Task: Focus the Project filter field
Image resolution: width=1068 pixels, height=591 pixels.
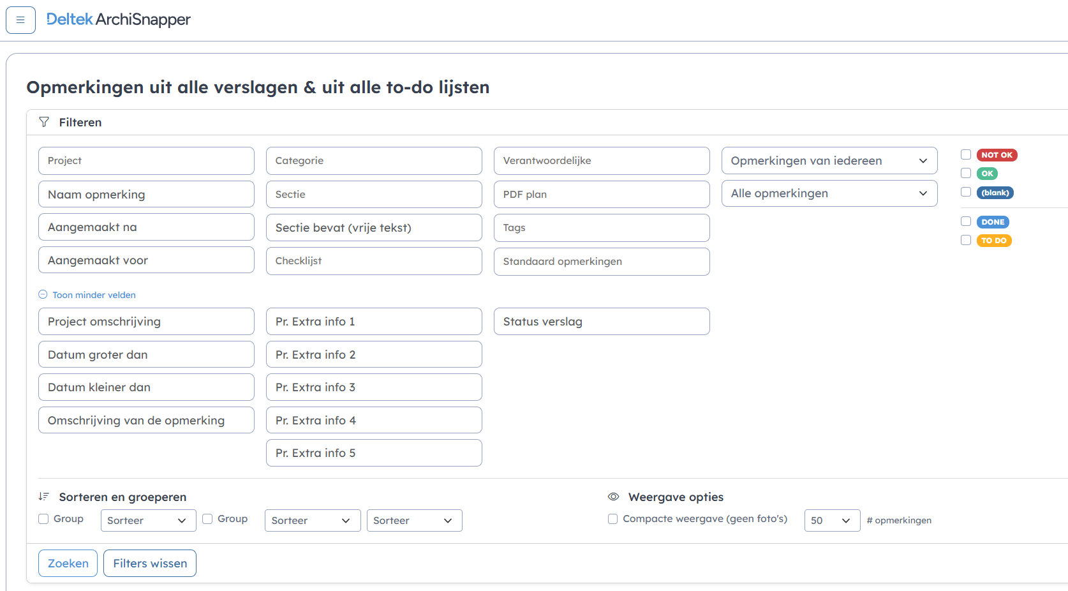Action: click(x=146, y=161)
